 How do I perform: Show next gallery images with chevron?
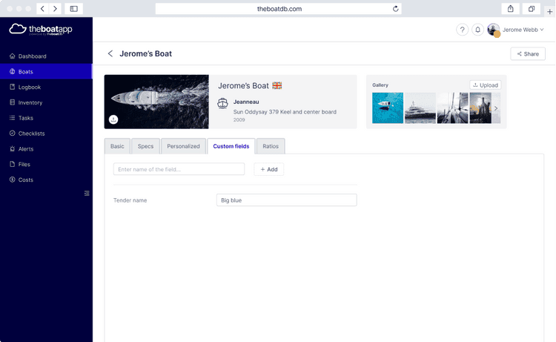coord(496,108)
